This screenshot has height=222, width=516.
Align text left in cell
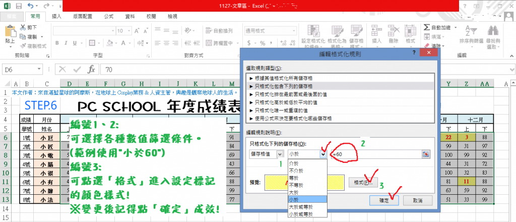point(158,43)
